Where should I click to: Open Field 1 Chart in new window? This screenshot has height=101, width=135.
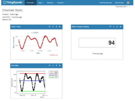click(x=49, y=27)
